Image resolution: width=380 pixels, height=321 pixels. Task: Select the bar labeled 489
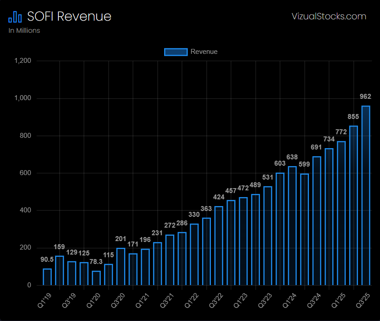(255, 239)
